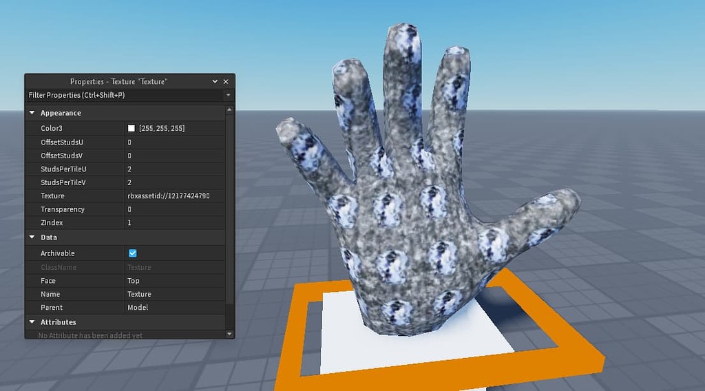Click the Properties panel scrollbar thumb
705x391 pixels.
[230, 209]
